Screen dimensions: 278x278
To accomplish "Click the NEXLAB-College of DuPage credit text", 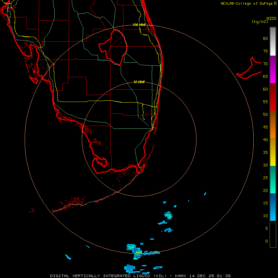I will coord(246,3).
